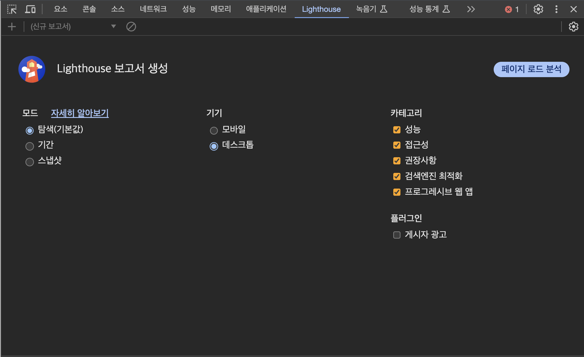584x357 pixels.
Task: Uncheck the 접근성 category checkbox
Action: (397, 145)
